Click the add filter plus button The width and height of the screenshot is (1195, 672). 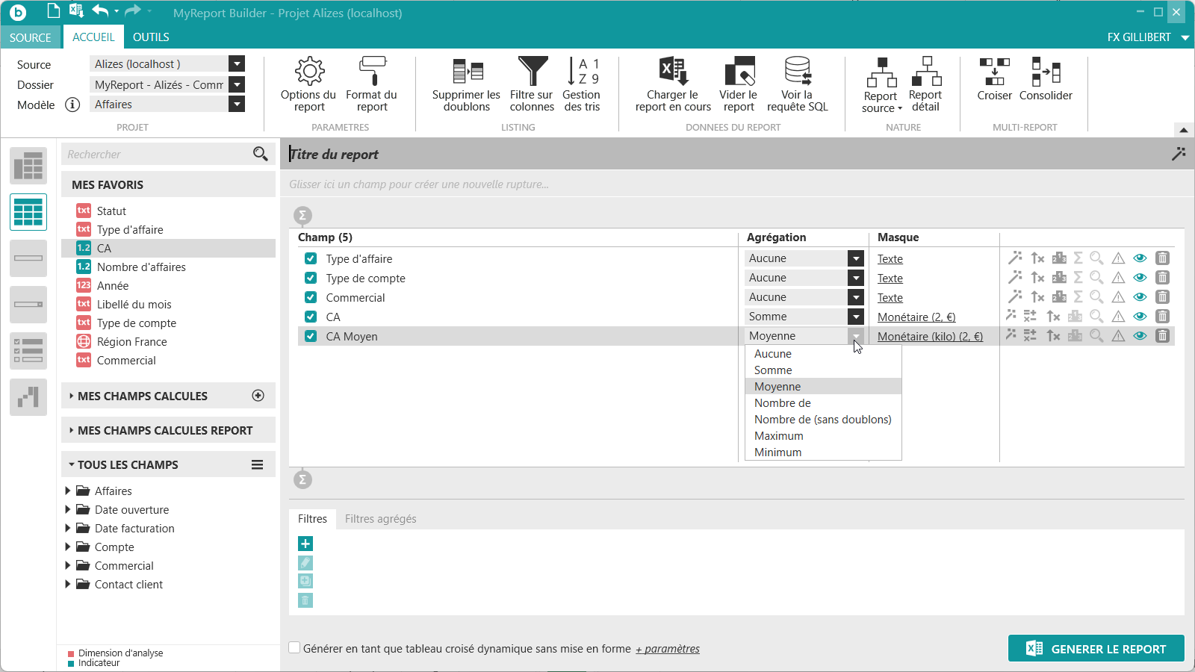click(305, 544)
